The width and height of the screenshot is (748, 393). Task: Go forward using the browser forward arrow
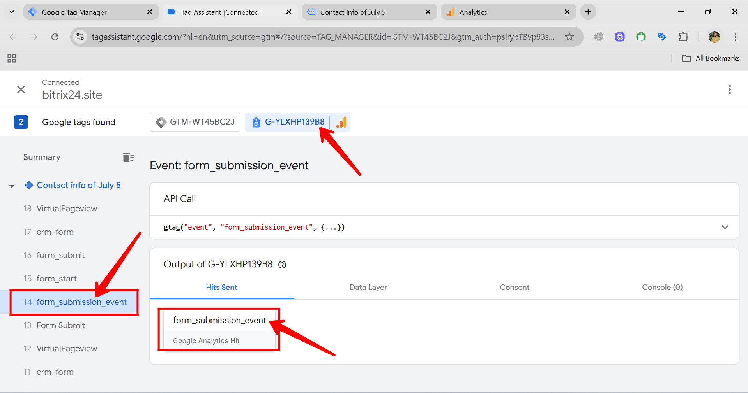(x=34, y=37)
